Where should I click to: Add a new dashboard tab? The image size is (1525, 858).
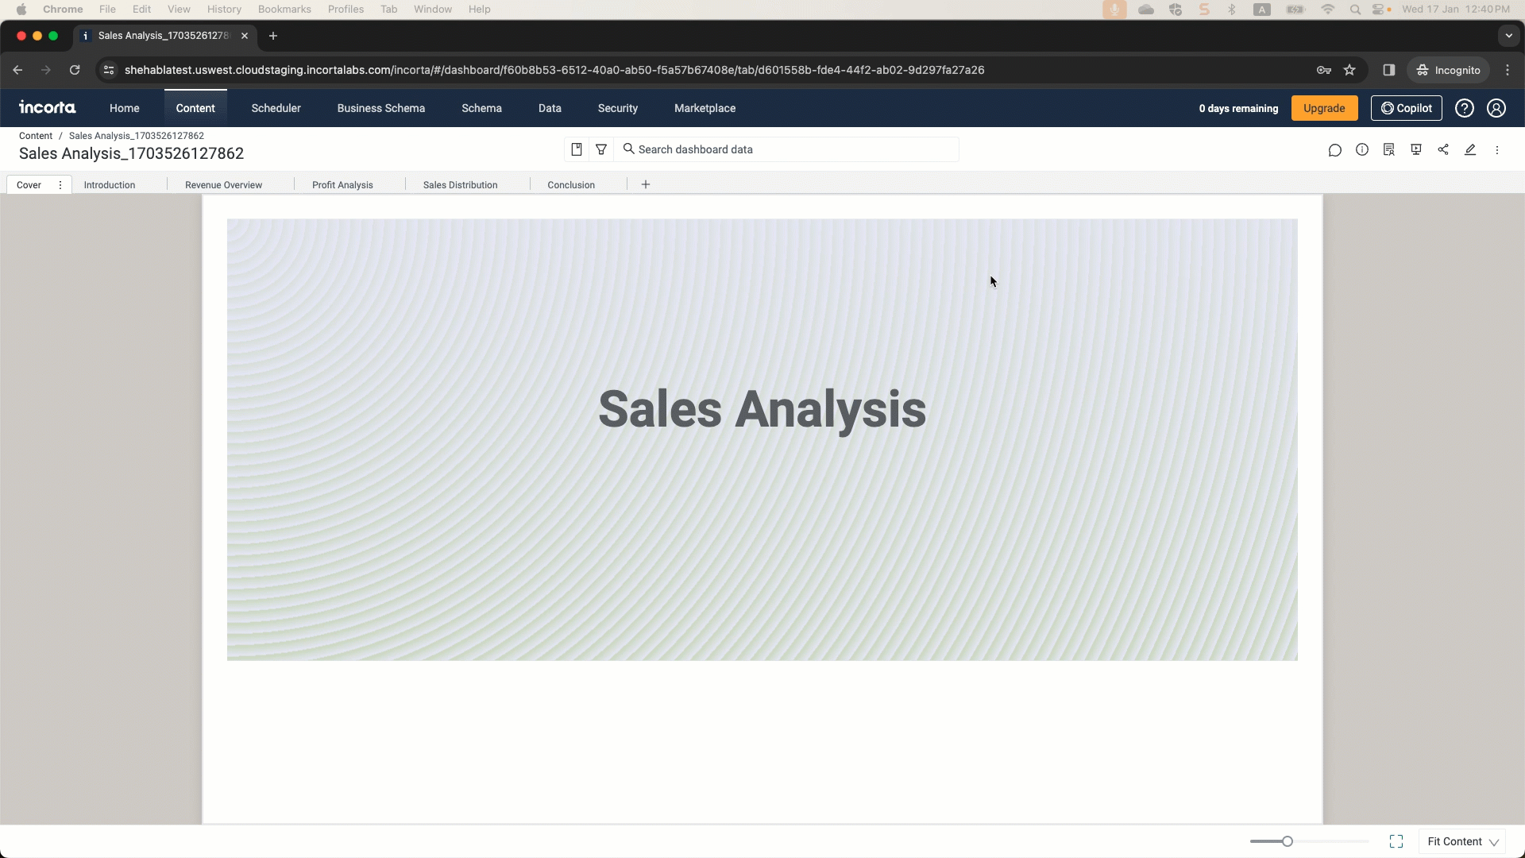click(646, 184)
